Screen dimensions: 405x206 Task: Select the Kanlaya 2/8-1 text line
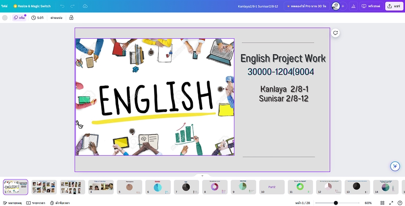(x=284, y=89)
